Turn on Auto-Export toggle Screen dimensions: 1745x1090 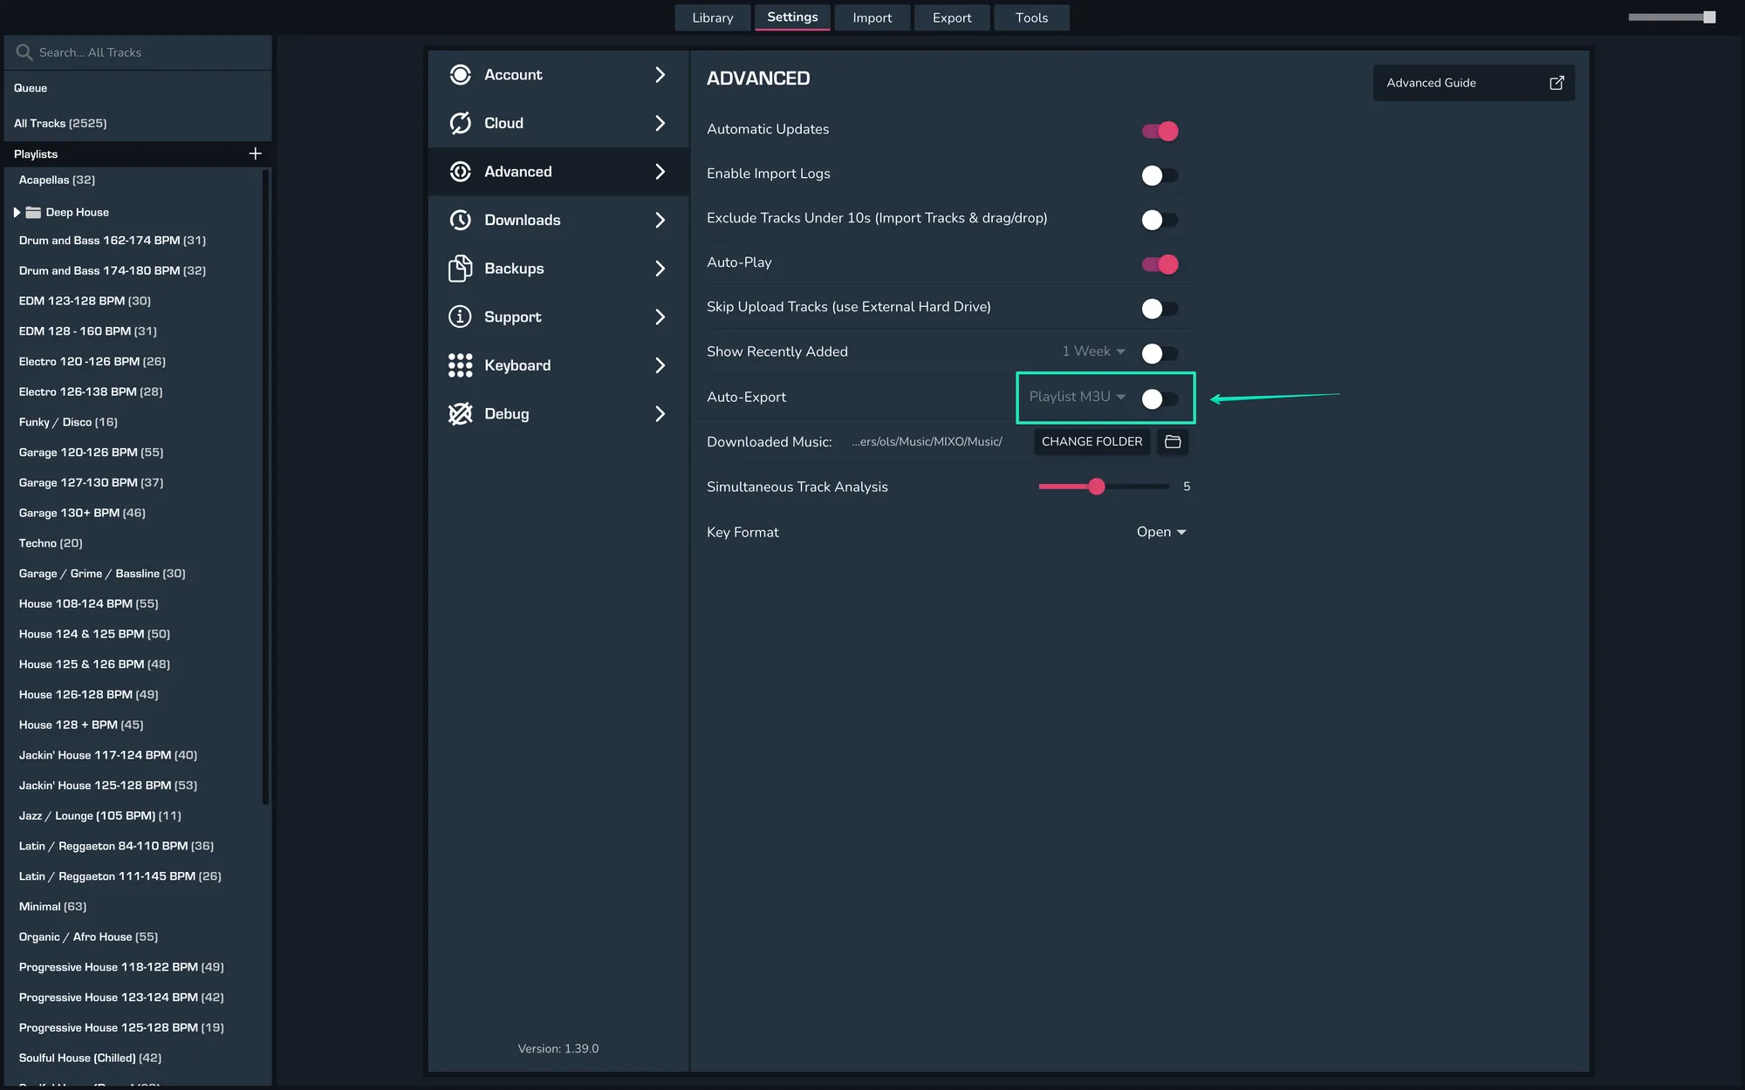(1160, 399)
